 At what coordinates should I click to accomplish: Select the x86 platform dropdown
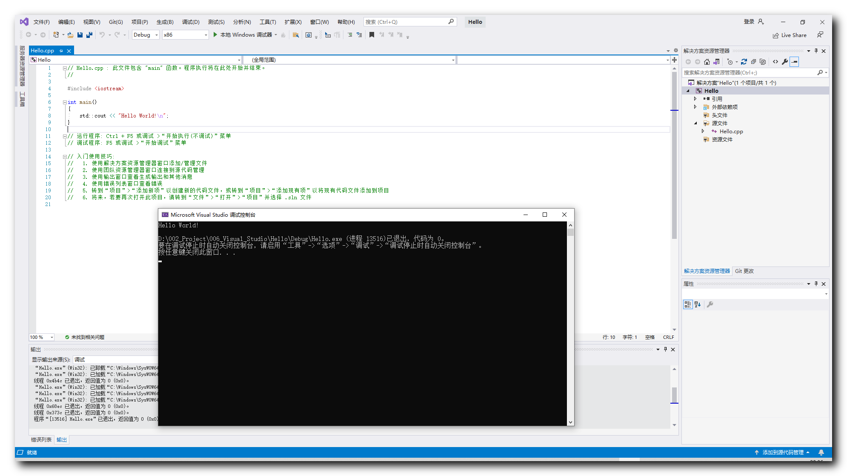184,35
